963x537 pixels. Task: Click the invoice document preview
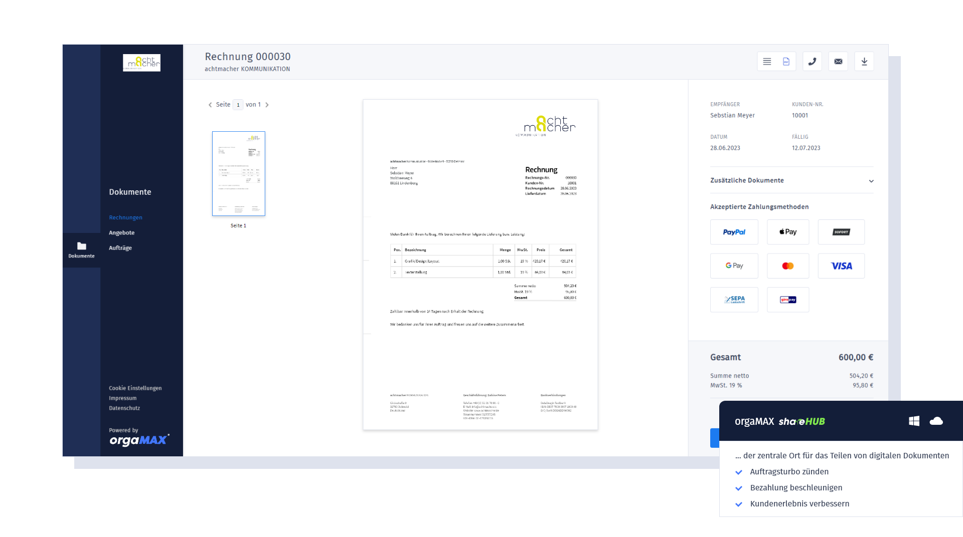tap(480, 264)
